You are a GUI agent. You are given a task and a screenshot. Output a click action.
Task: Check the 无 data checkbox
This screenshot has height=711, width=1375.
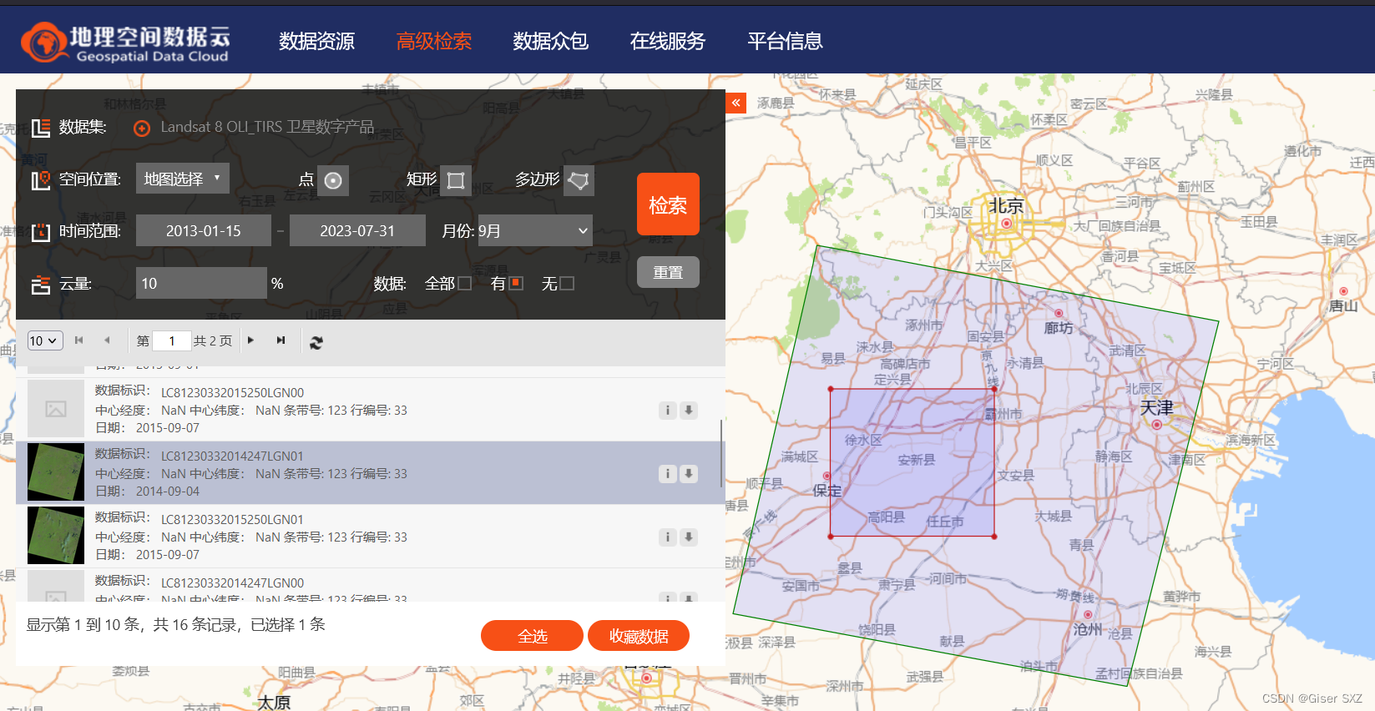567,284
